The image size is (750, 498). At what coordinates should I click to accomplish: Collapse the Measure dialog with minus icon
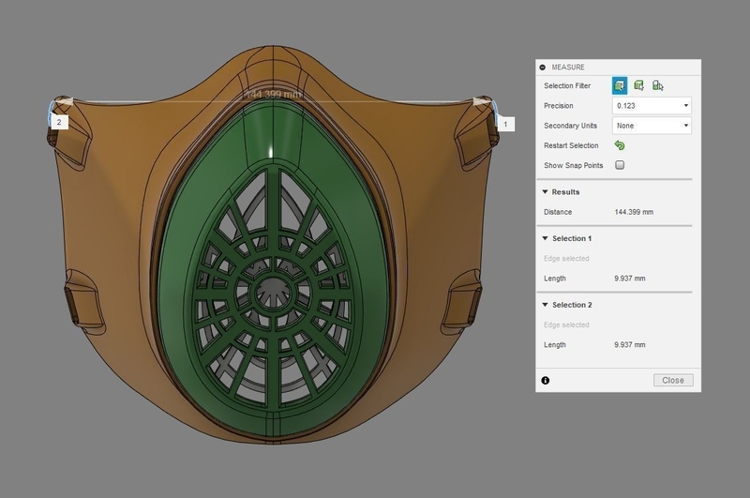click(543, 68)
